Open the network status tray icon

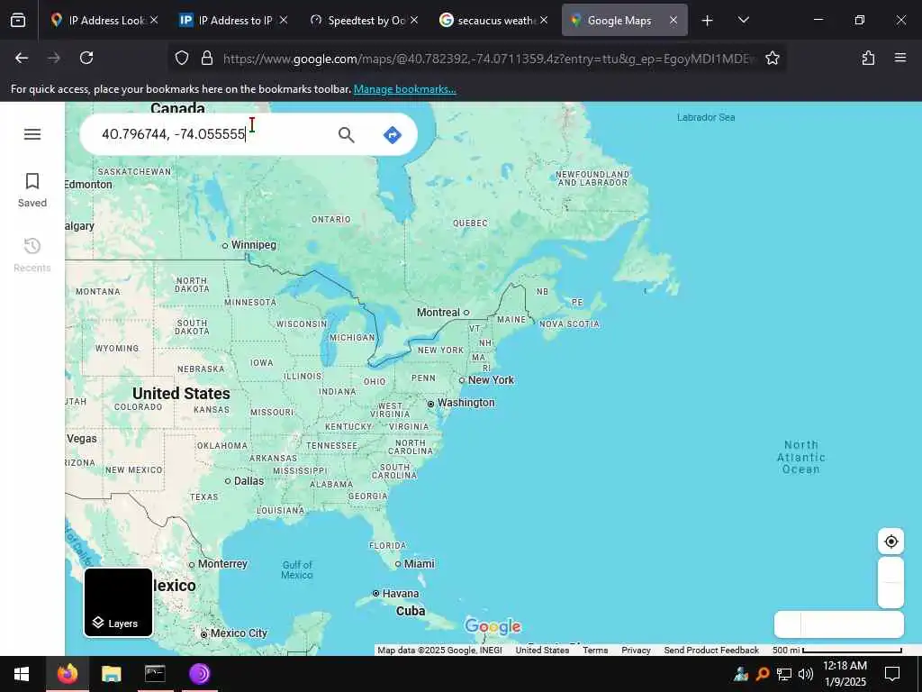(784, 674)
